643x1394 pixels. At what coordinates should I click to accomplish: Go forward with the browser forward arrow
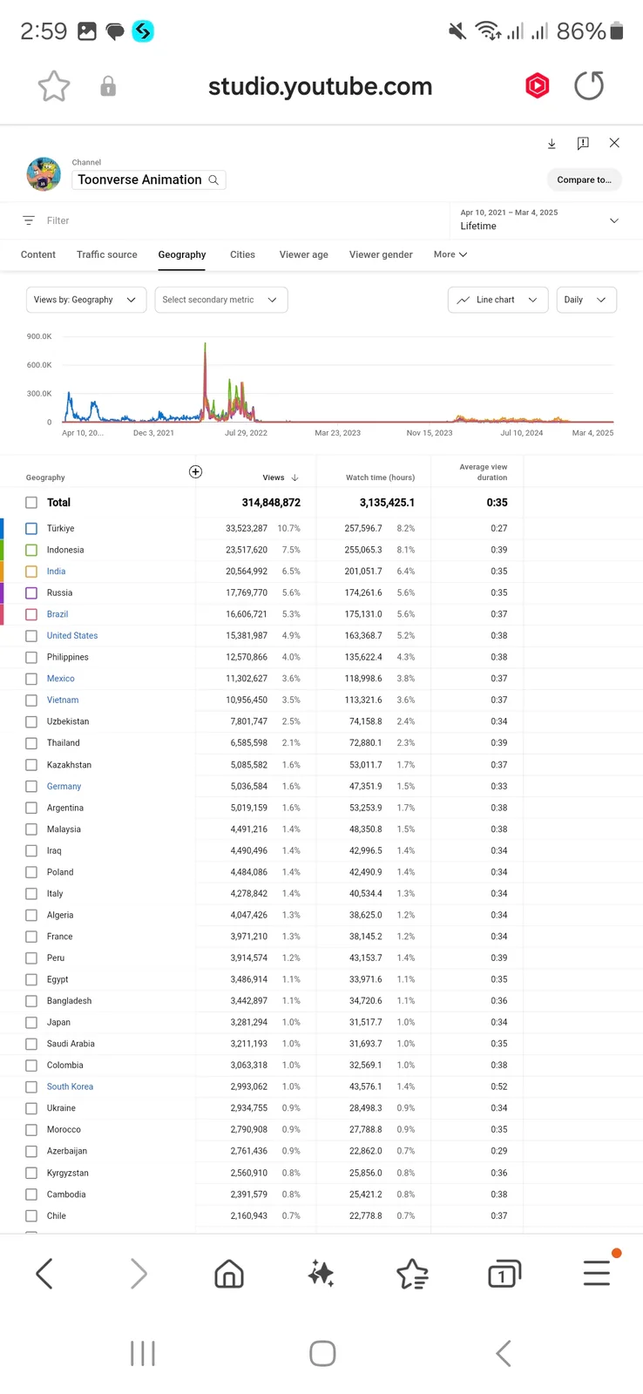pos(139,1274)
